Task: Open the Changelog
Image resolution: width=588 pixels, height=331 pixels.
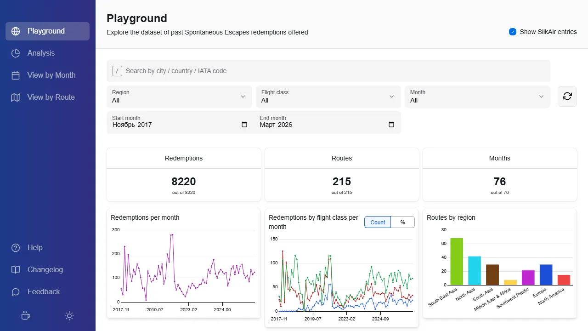Action: (x=46, y=269)
